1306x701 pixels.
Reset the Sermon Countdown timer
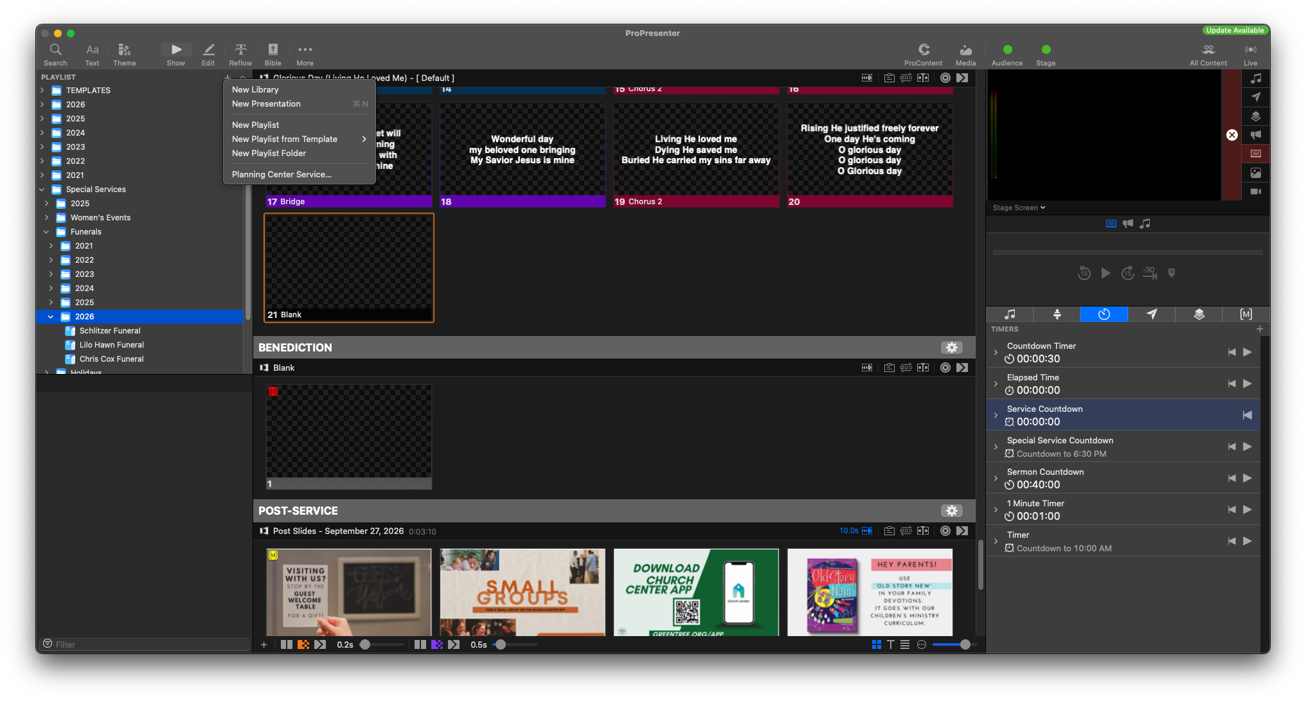pos(1231,478)
